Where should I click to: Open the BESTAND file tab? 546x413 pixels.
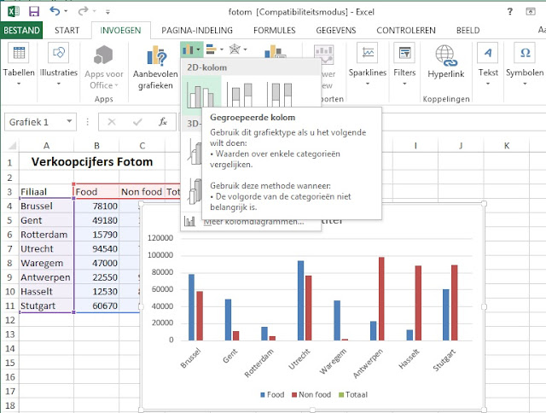pos(21,31)
